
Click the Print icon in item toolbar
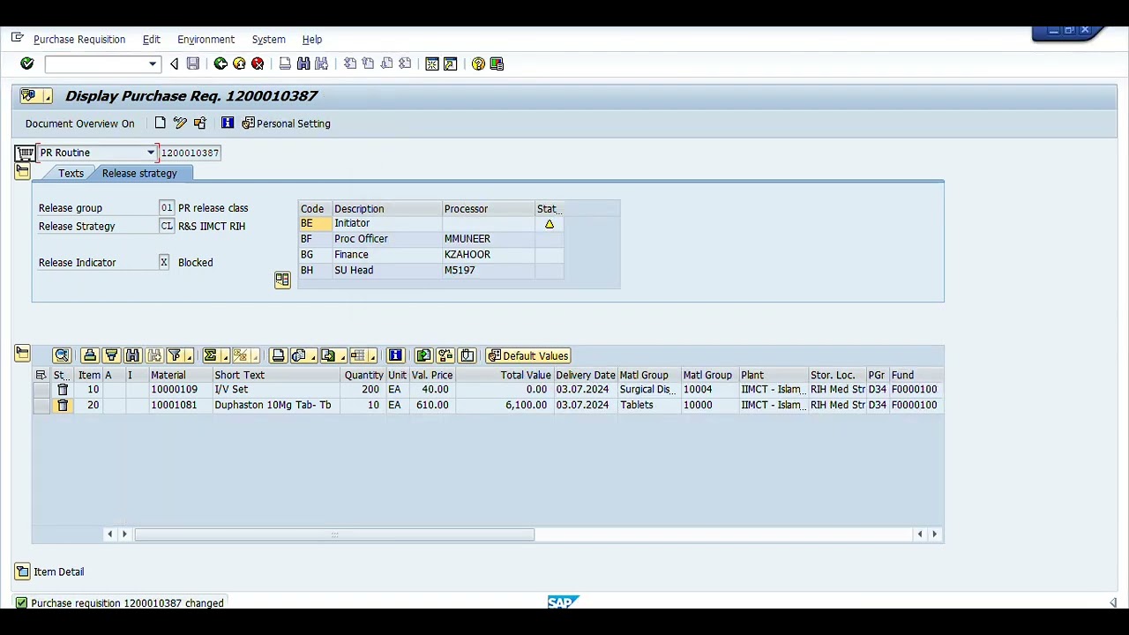[x=279, y=355]
